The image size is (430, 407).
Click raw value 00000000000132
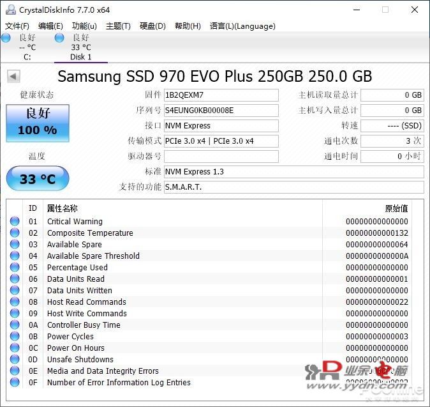pos(377,233)
